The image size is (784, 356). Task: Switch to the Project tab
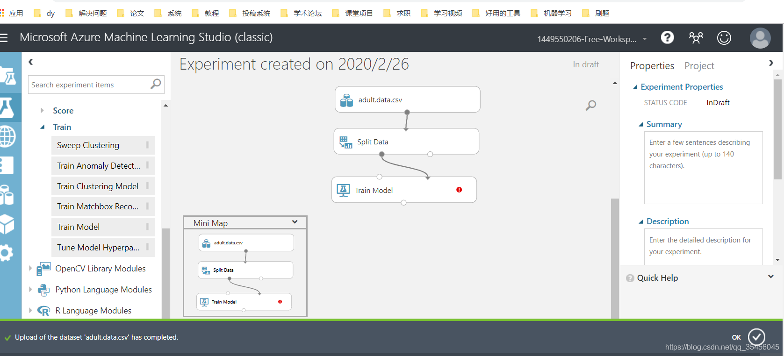(699, 66)
